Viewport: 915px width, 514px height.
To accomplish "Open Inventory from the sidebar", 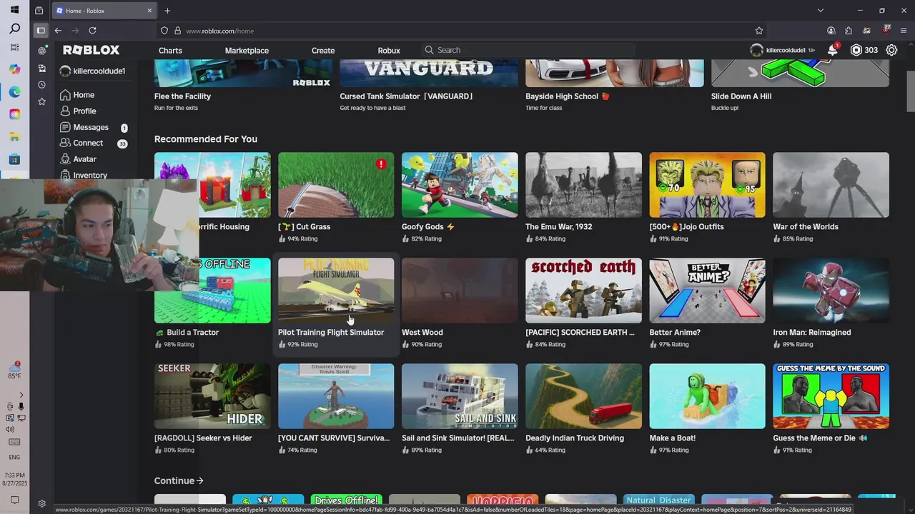I will point(84,175).
